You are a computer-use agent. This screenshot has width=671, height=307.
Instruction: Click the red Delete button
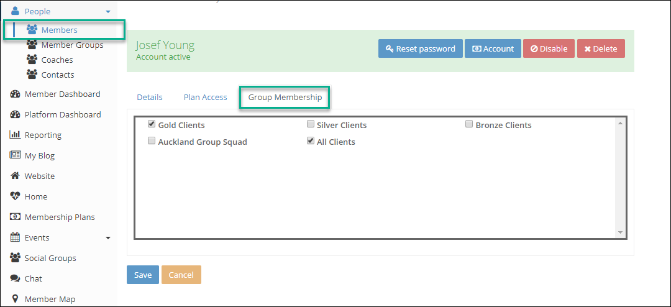coord(601,48)
